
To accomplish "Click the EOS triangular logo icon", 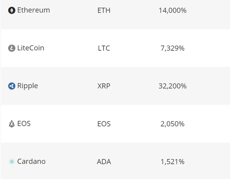I will coord(12,124).
